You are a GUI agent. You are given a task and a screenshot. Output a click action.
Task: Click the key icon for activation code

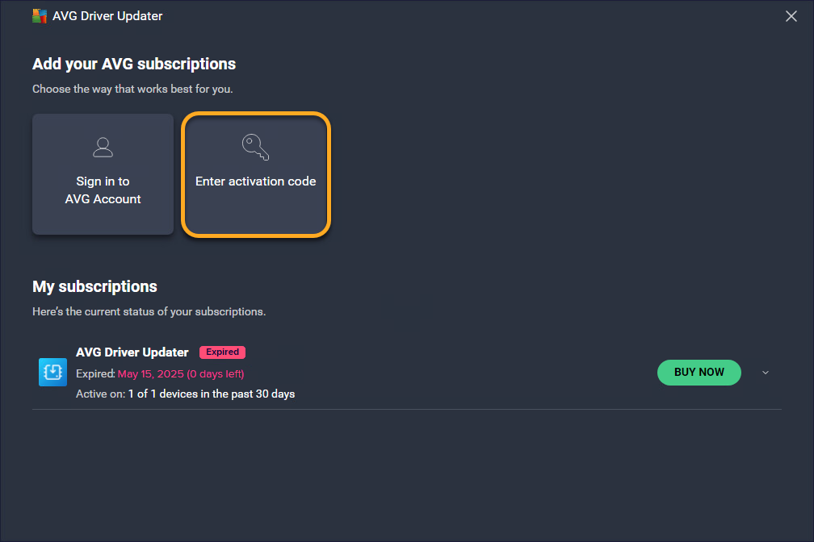[x=255, y=147]
